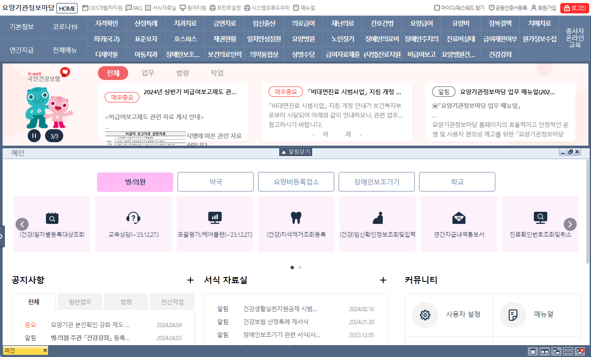Open 사용자 설정 gear icon

[x=425, y=315]
